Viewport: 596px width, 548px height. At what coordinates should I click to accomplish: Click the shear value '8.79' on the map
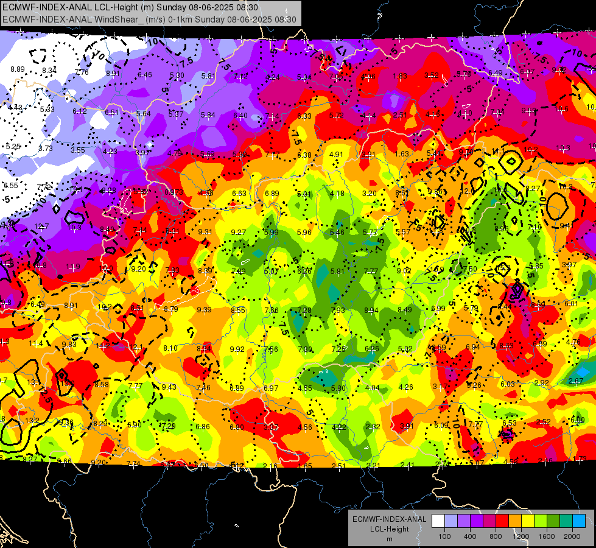tap(171, 309)
